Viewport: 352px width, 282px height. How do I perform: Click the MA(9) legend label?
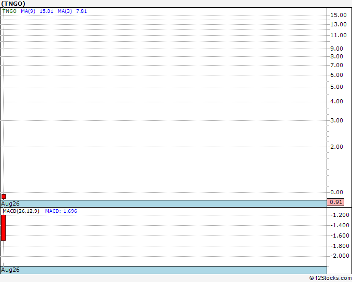tap(28, 11)
